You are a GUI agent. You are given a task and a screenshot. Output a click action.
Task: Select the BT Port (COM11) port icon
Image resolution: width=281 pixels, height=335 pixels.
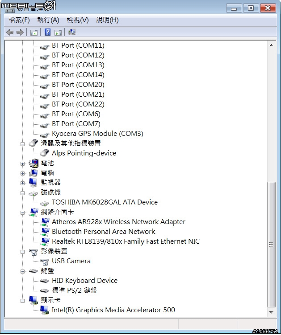tap(45, 46)
